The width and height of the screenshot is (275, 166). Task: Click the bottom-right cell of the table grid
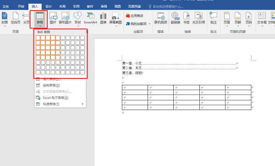(82, 72)
